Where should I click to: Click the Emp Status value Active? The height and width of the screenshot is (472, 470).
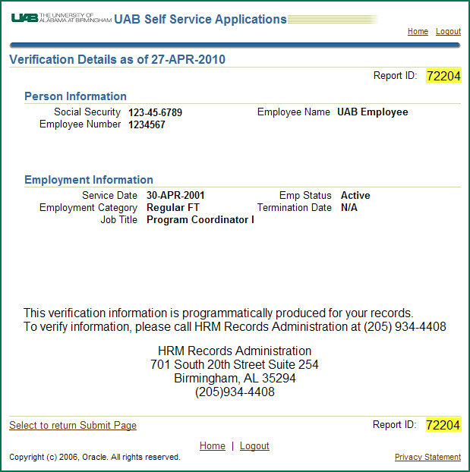(355, 195)
